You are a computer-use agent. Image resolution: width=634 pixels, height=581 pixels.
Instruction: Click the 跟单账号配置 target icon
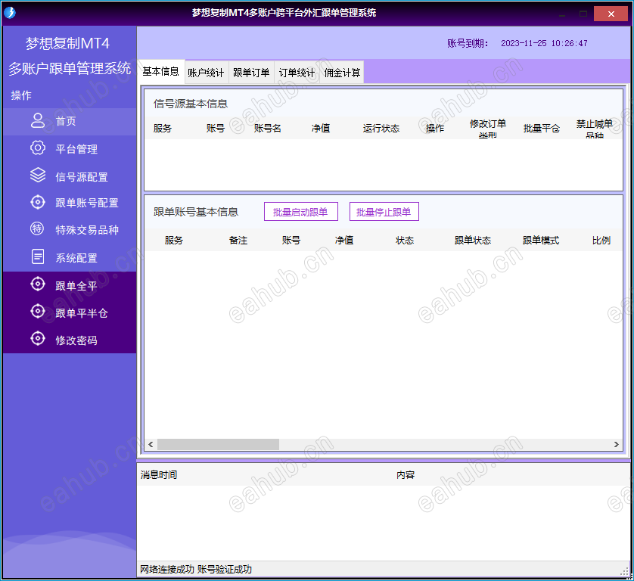[x=38, y=202]
